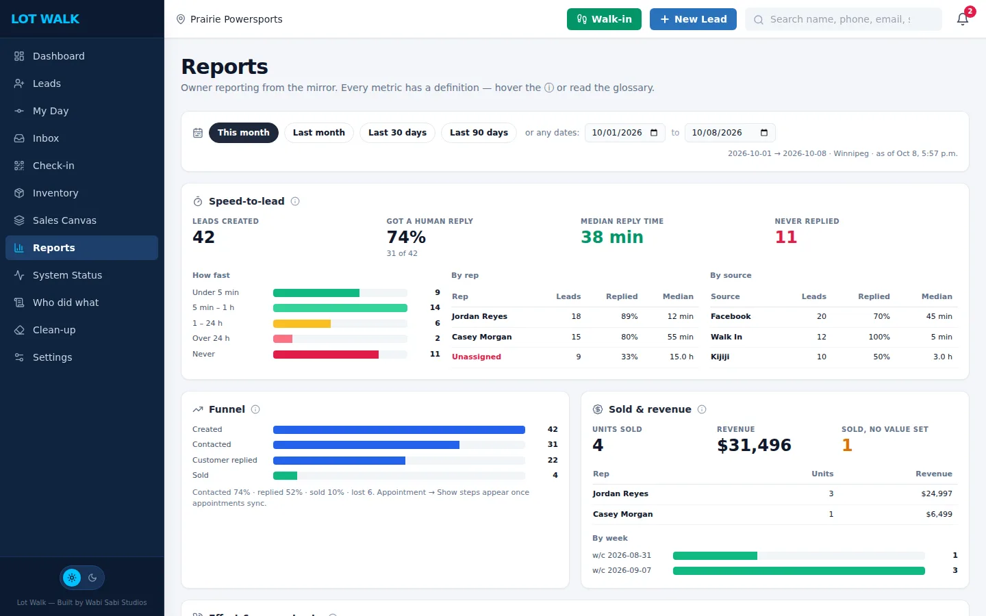
Task: Select the This month range
Action: pos(244,133)
